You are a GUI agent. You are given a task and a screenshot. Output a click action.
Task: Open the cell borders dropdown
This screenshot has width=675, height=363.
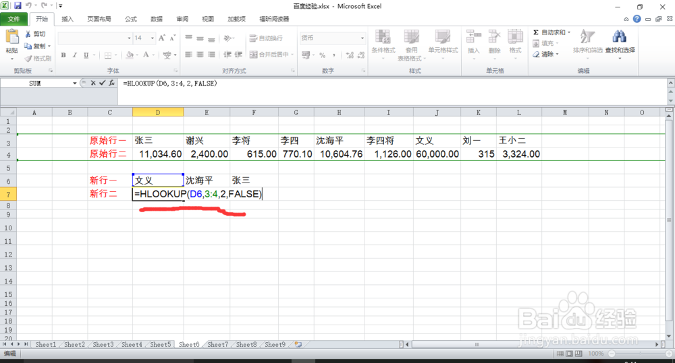pyautogui.click(x=116, y=55)
